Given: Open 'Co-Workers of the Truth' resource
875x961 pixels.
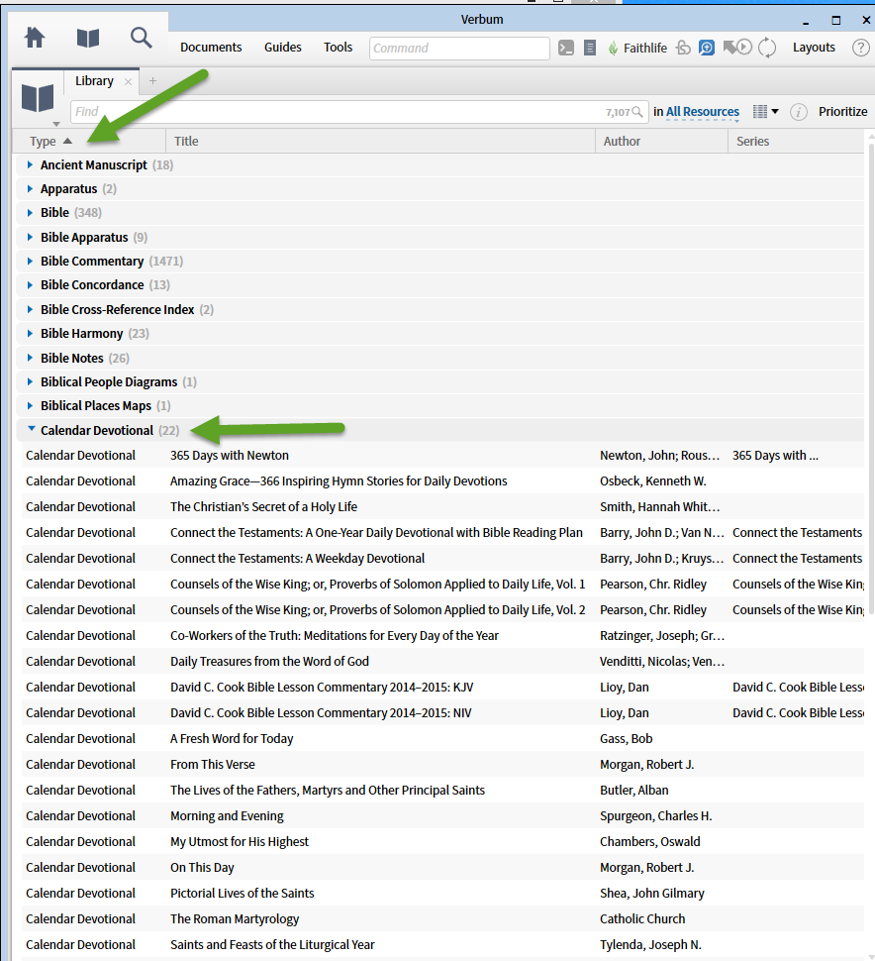Looking at the screenshot, I should point(335,636).
